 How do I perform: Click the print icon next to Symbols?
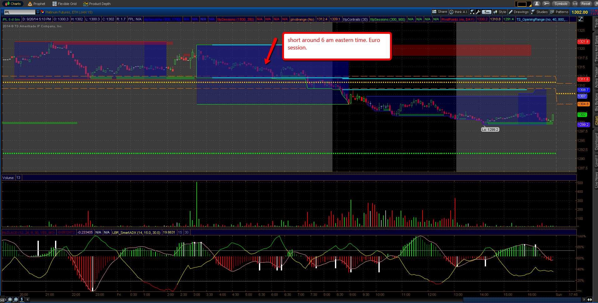[x=575, y=4]
